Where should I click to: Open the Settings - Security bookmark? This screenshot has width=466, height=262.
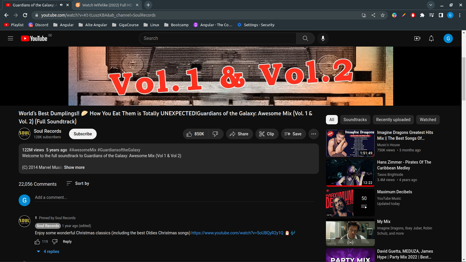pos(256,25)
